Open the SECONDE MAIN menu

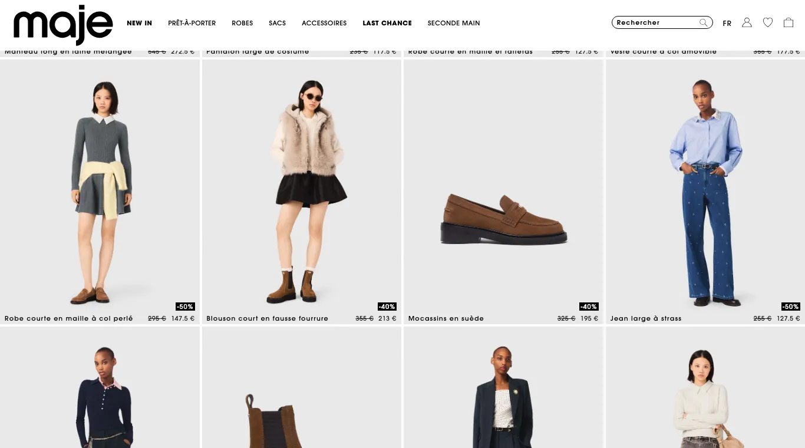tap(454, 23)
